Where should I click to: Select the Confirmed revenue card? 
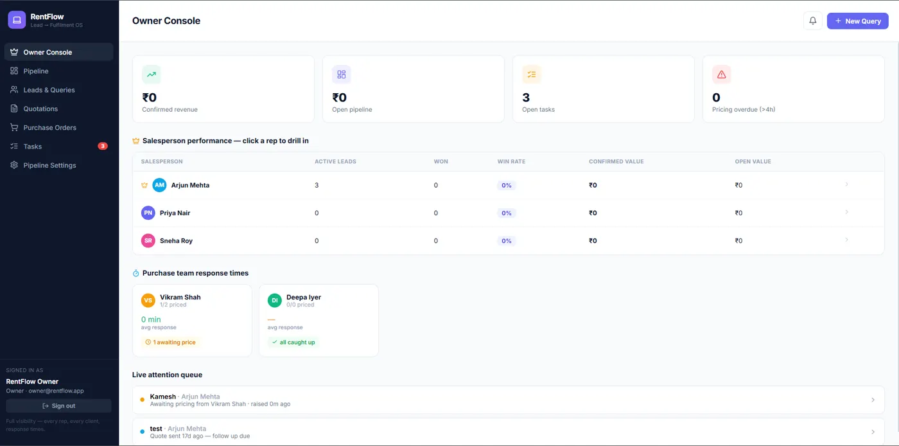223,89
